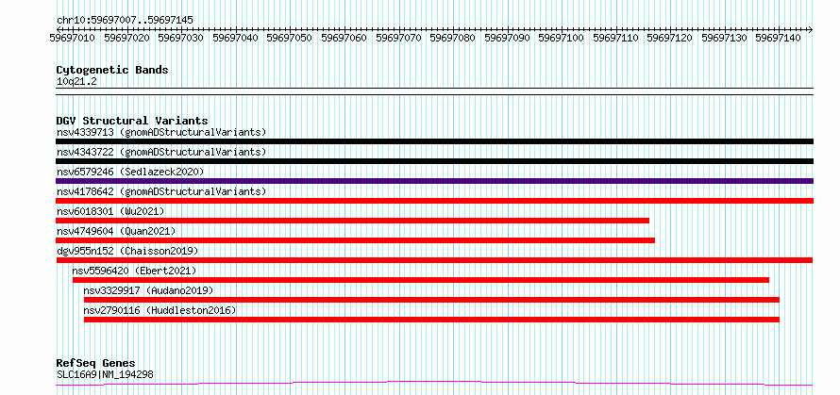
Task: Click the black bar under nsv4339713
Action: tap(434, 141)
